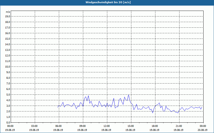Click the wind speed peak near 15:00
214x133 pixels.
coord(128,95)
